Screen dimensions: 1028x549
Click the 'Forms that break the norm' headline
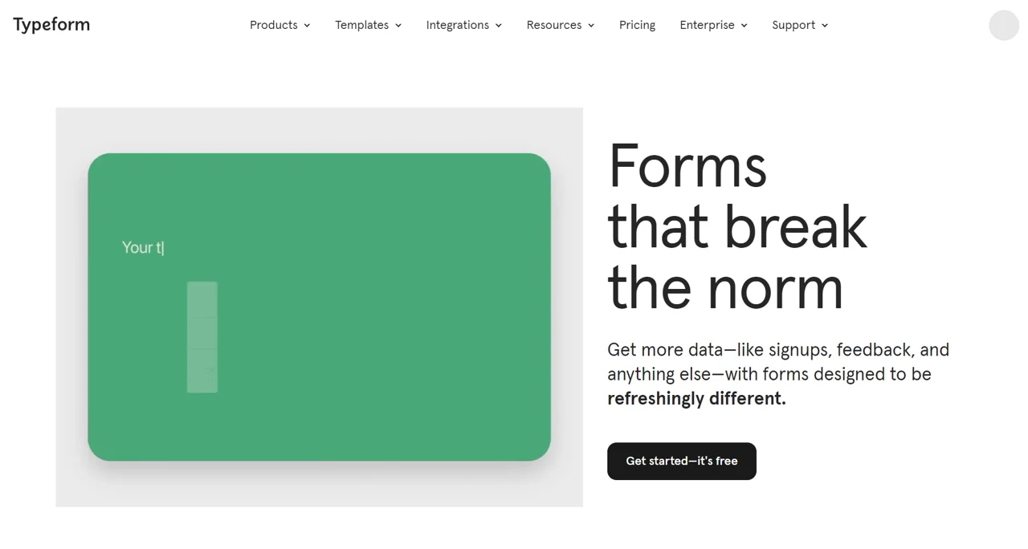pos(737,227)
